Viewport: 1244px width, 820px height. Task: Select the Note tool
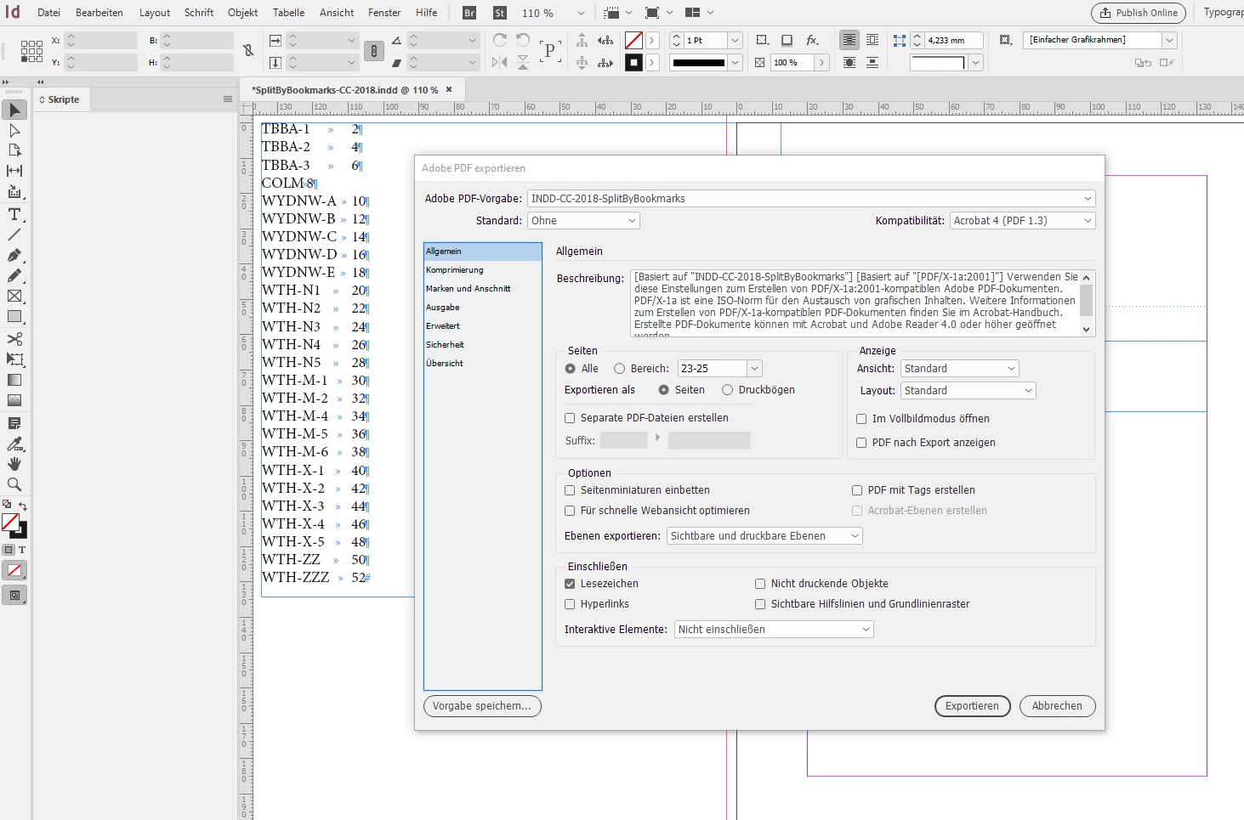click(14, 423)
